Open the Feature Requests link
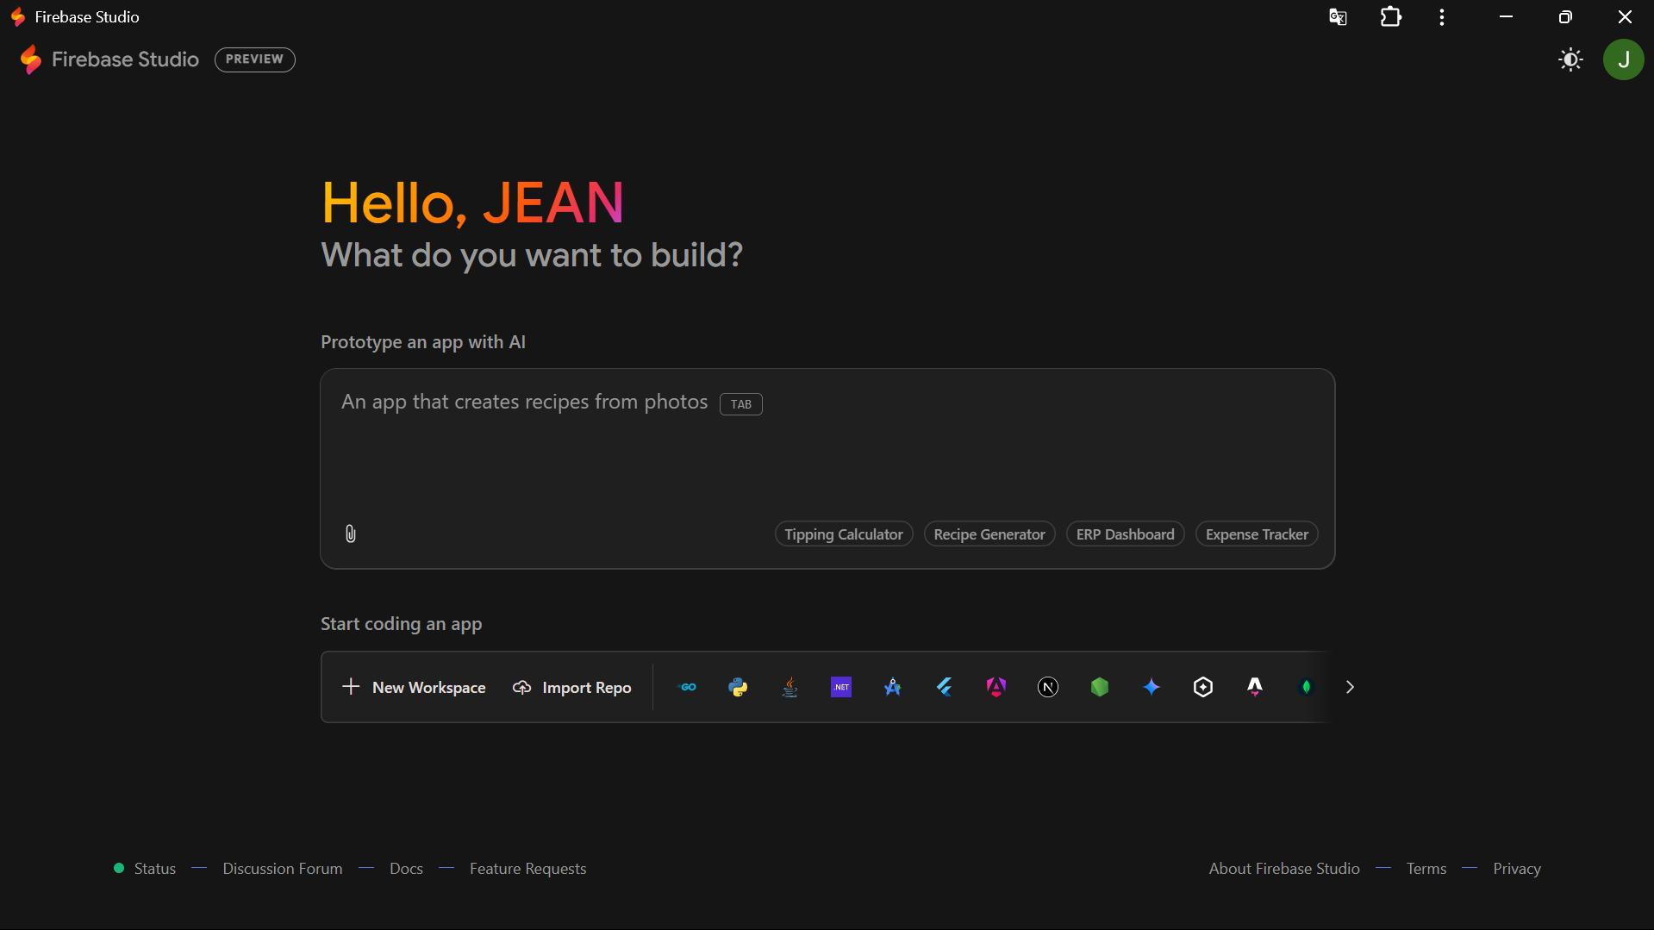Image resolution: width=1654 pixels, height=930 pixels. click(527, 869)
